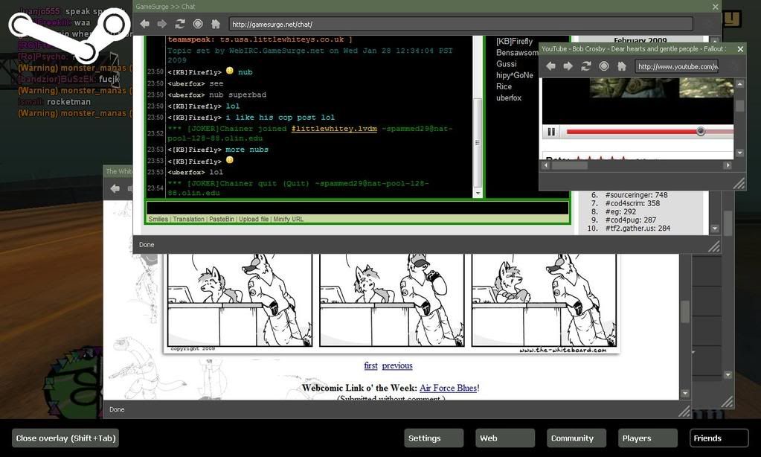This screenshot has height=457, width=761.
Task: Click The Whiteboard window resize grip
Action: pos(684,412)
